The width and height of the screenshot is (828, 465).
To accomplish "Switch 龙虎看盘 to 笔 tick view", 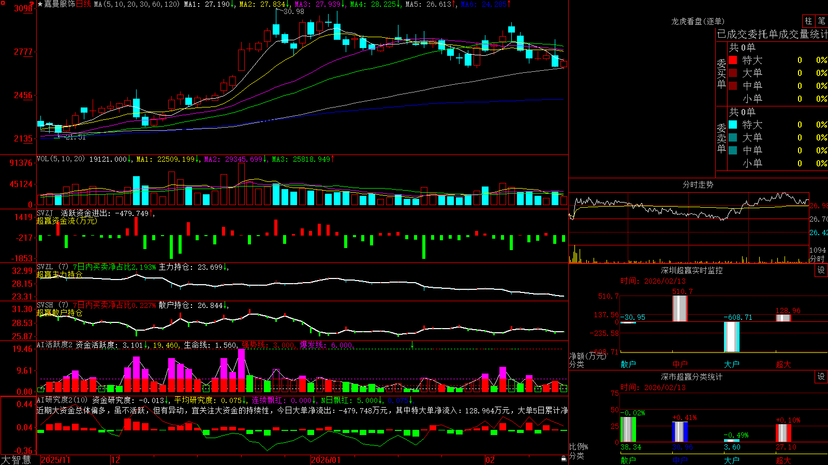I will pyautogui.click(x=822, y=21).
